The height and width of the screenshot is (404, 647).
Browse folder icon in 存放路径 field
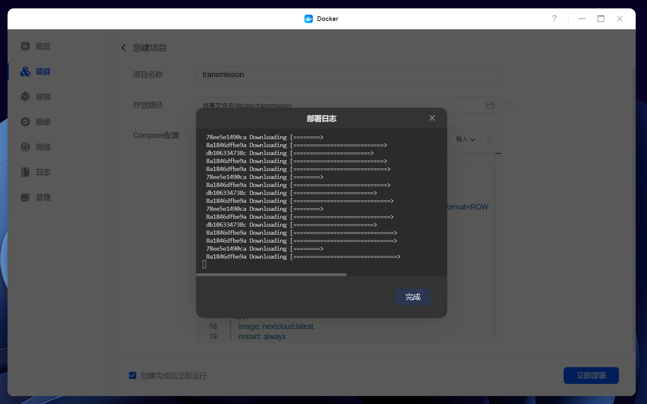point(490,106)
